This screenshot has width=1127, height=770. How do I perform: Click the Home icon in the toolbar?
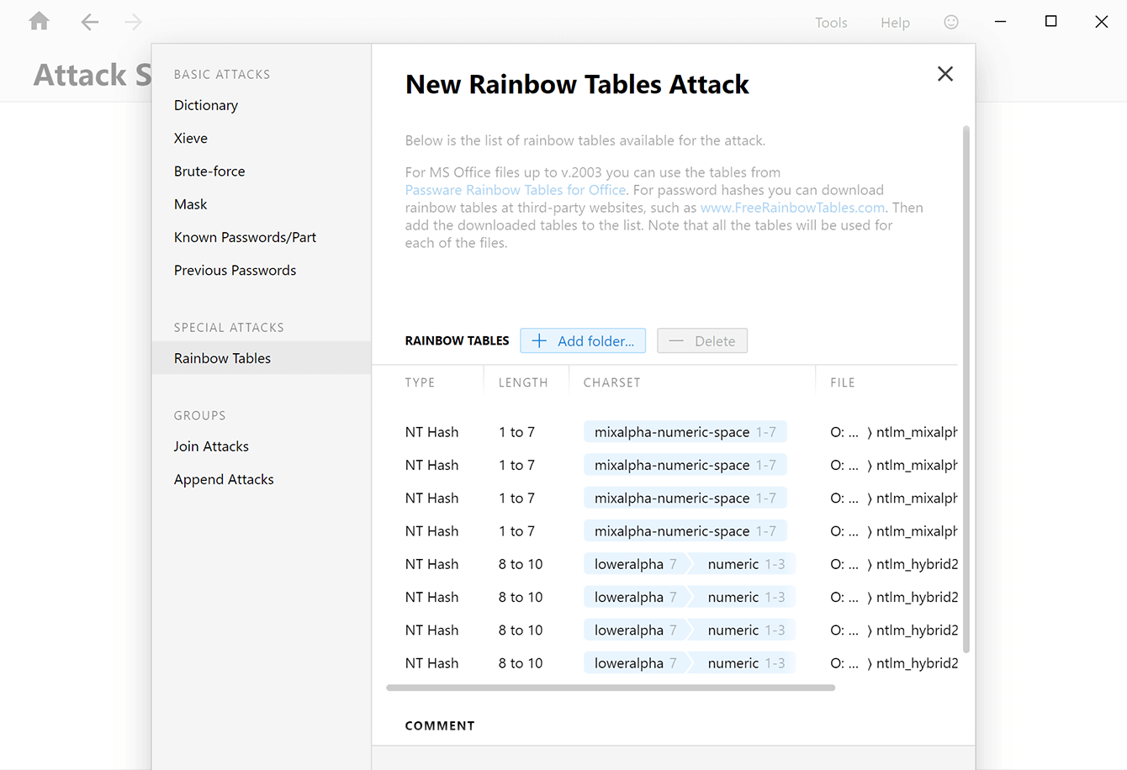click(39, 21)
